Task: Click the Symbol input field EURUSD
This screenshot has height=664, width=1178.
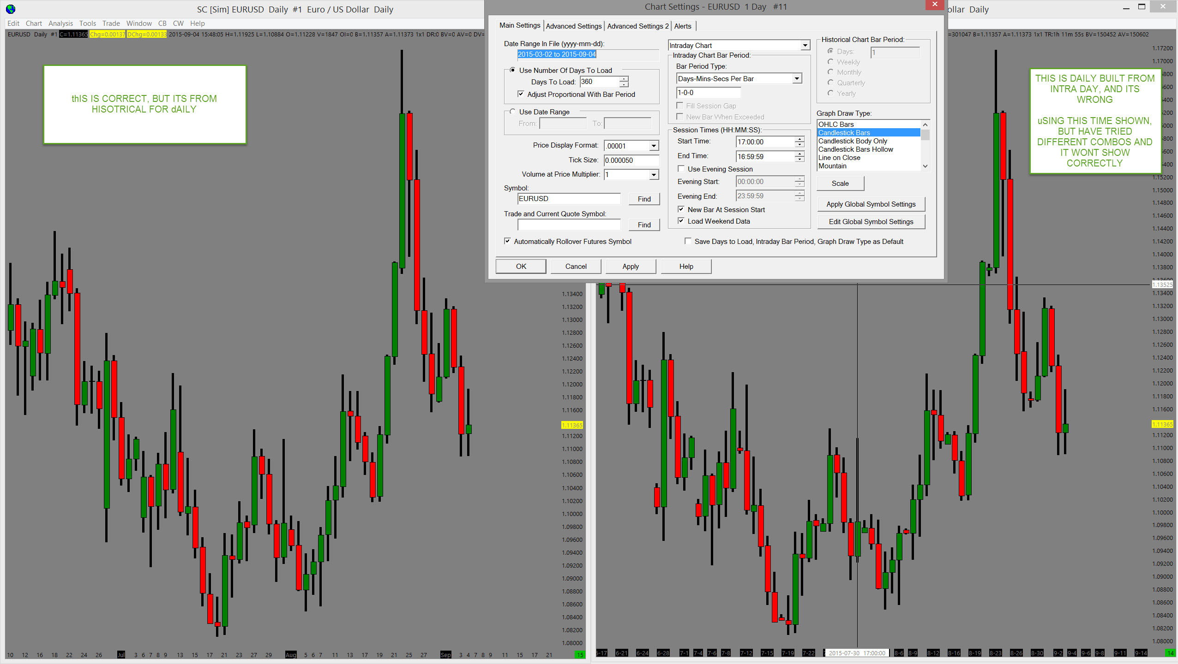Action: 569,199
